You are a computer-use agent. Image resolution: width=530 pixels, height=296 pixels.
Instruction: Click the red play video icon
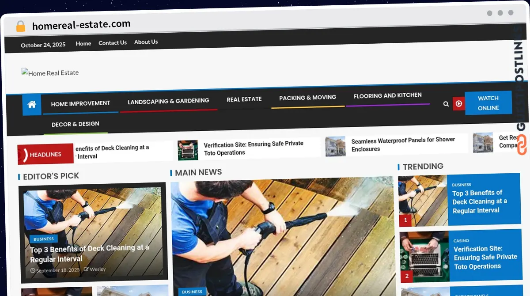point(459,103)
